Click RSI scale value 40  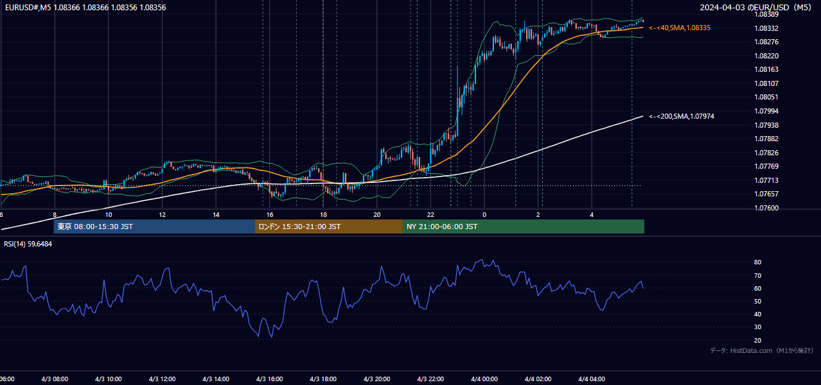[757, 314]
